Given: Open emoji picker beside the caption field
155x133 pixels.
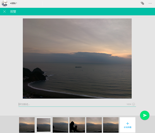Looking at the screenshot, I should (134, 104).
